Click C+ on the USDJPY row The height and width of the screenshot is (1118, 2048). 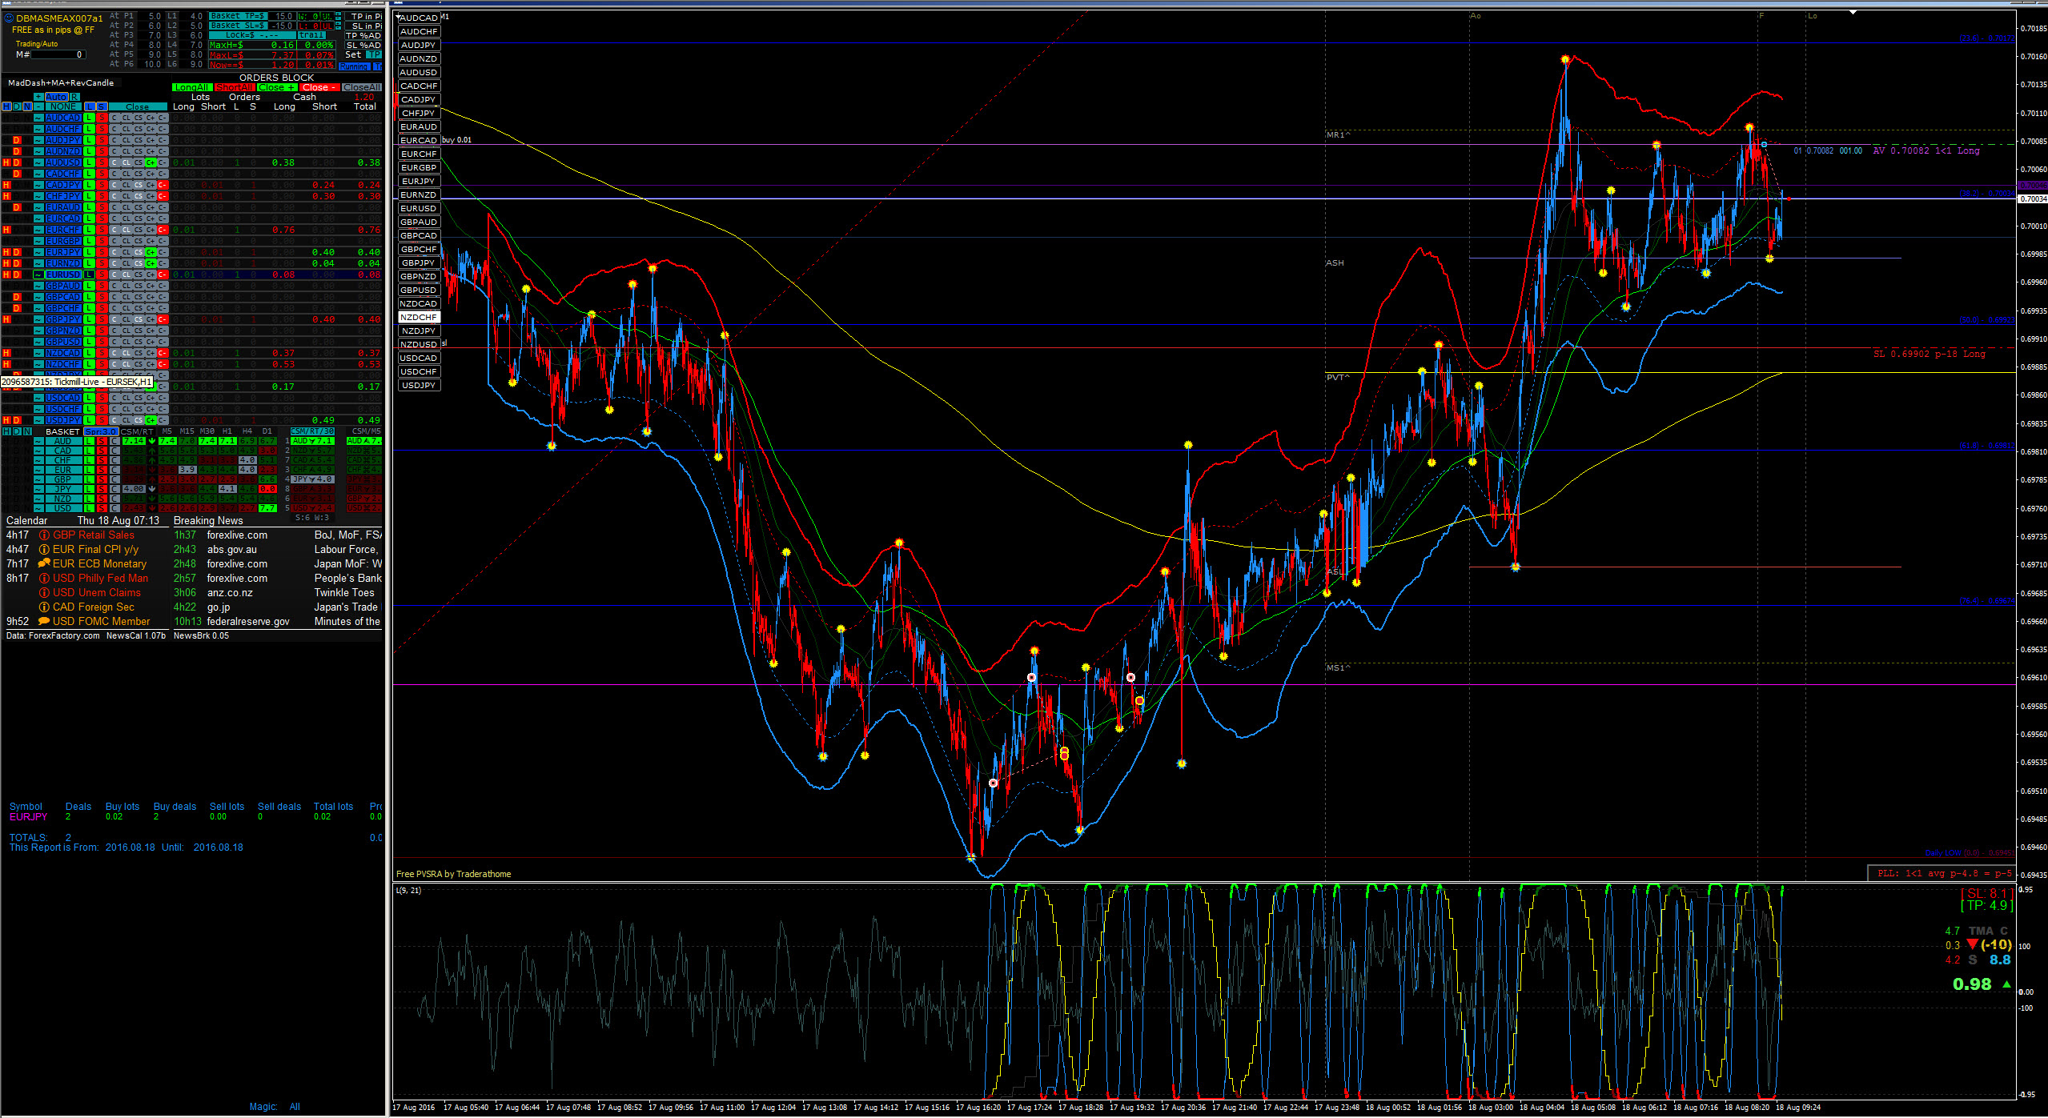(x=151, y=420)
